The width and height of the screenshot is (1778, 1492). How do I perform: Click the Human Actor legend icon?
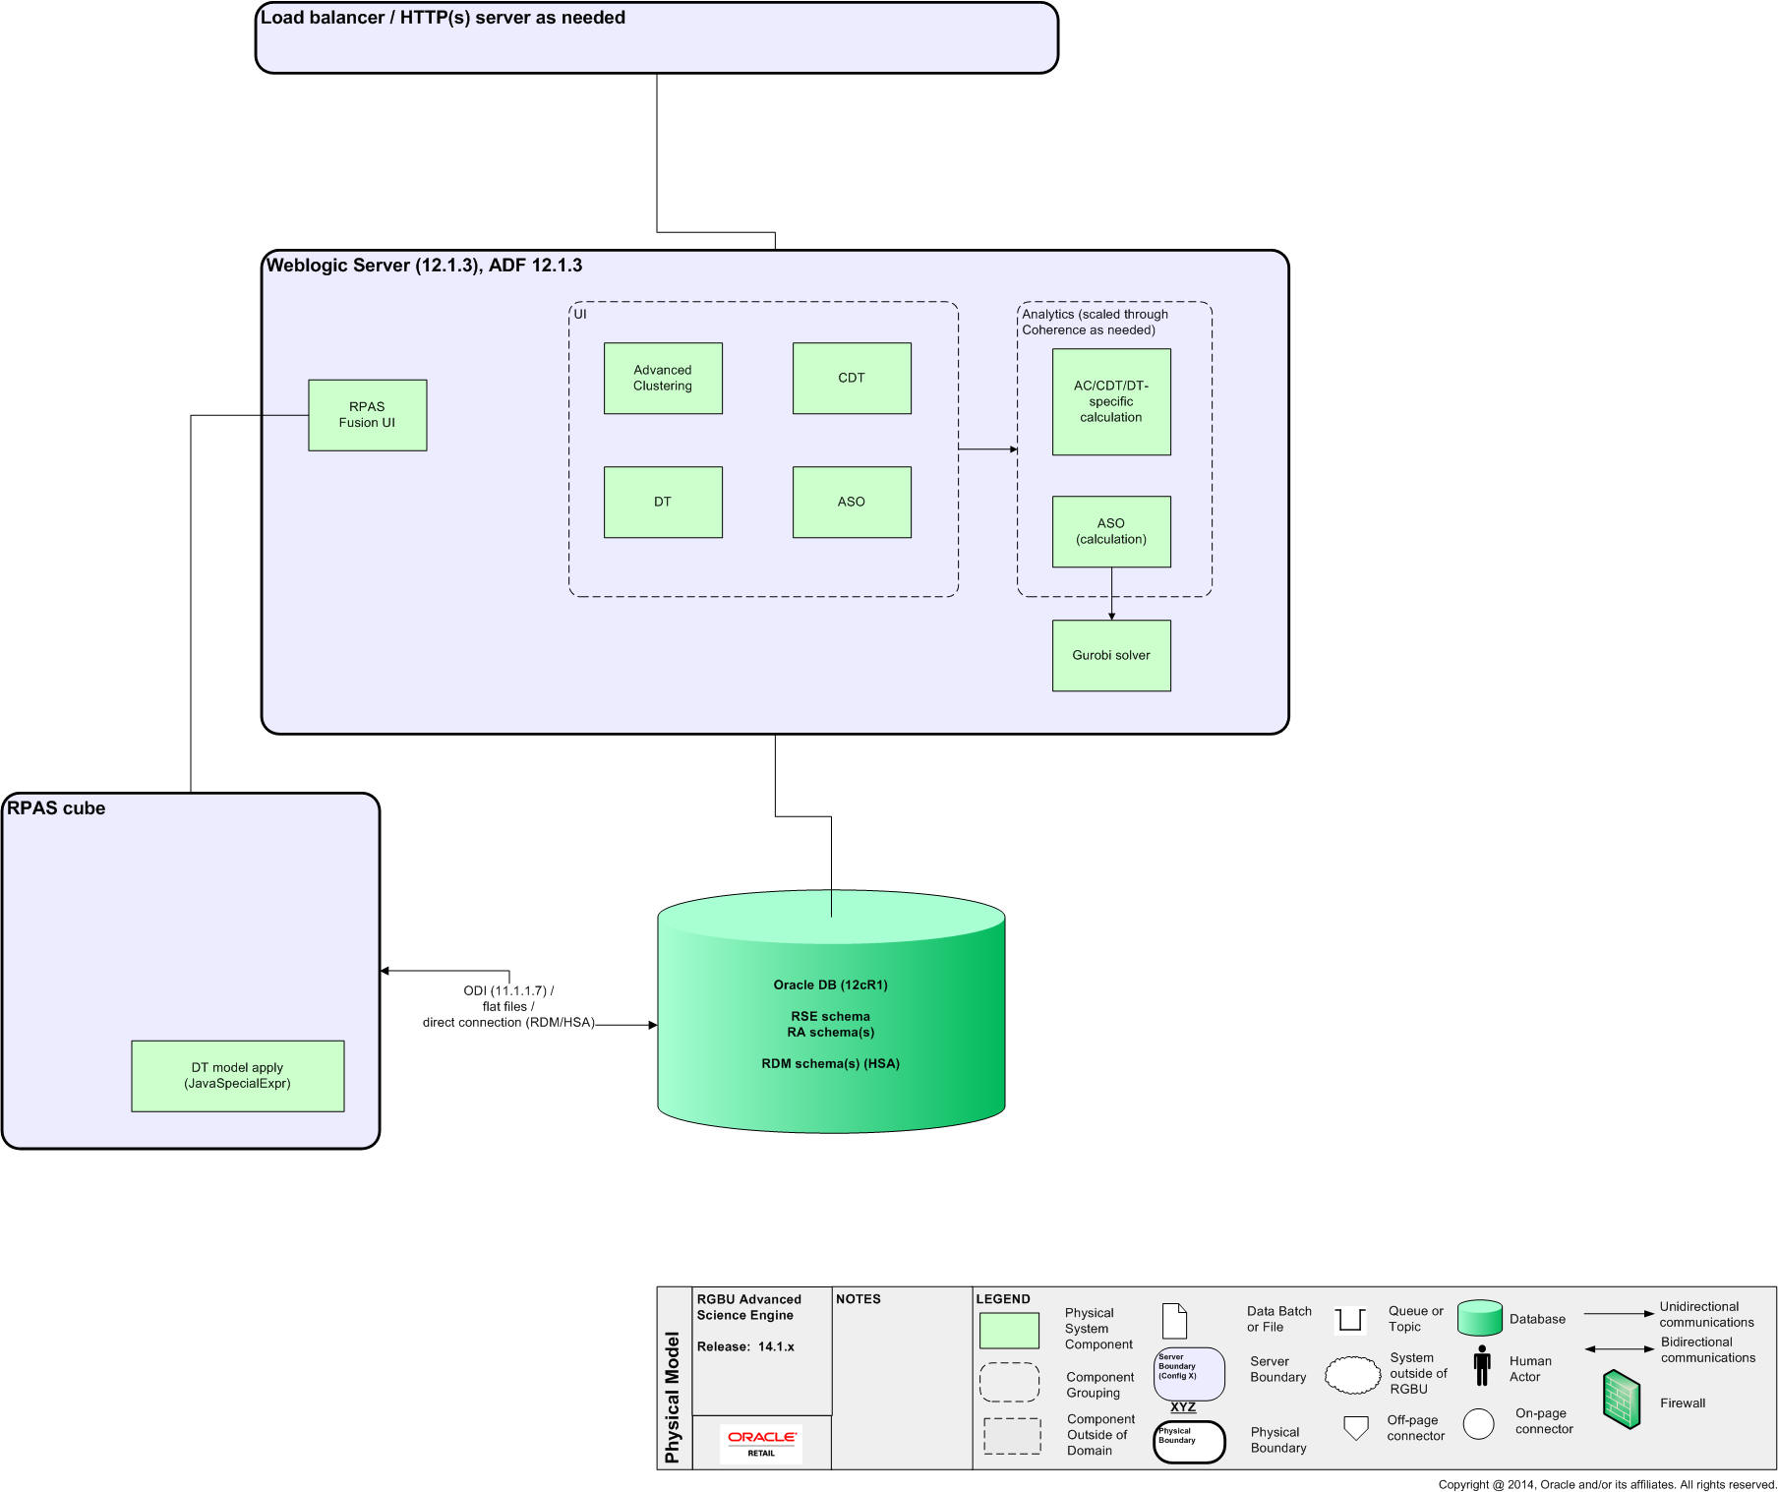(1482, 1366)
